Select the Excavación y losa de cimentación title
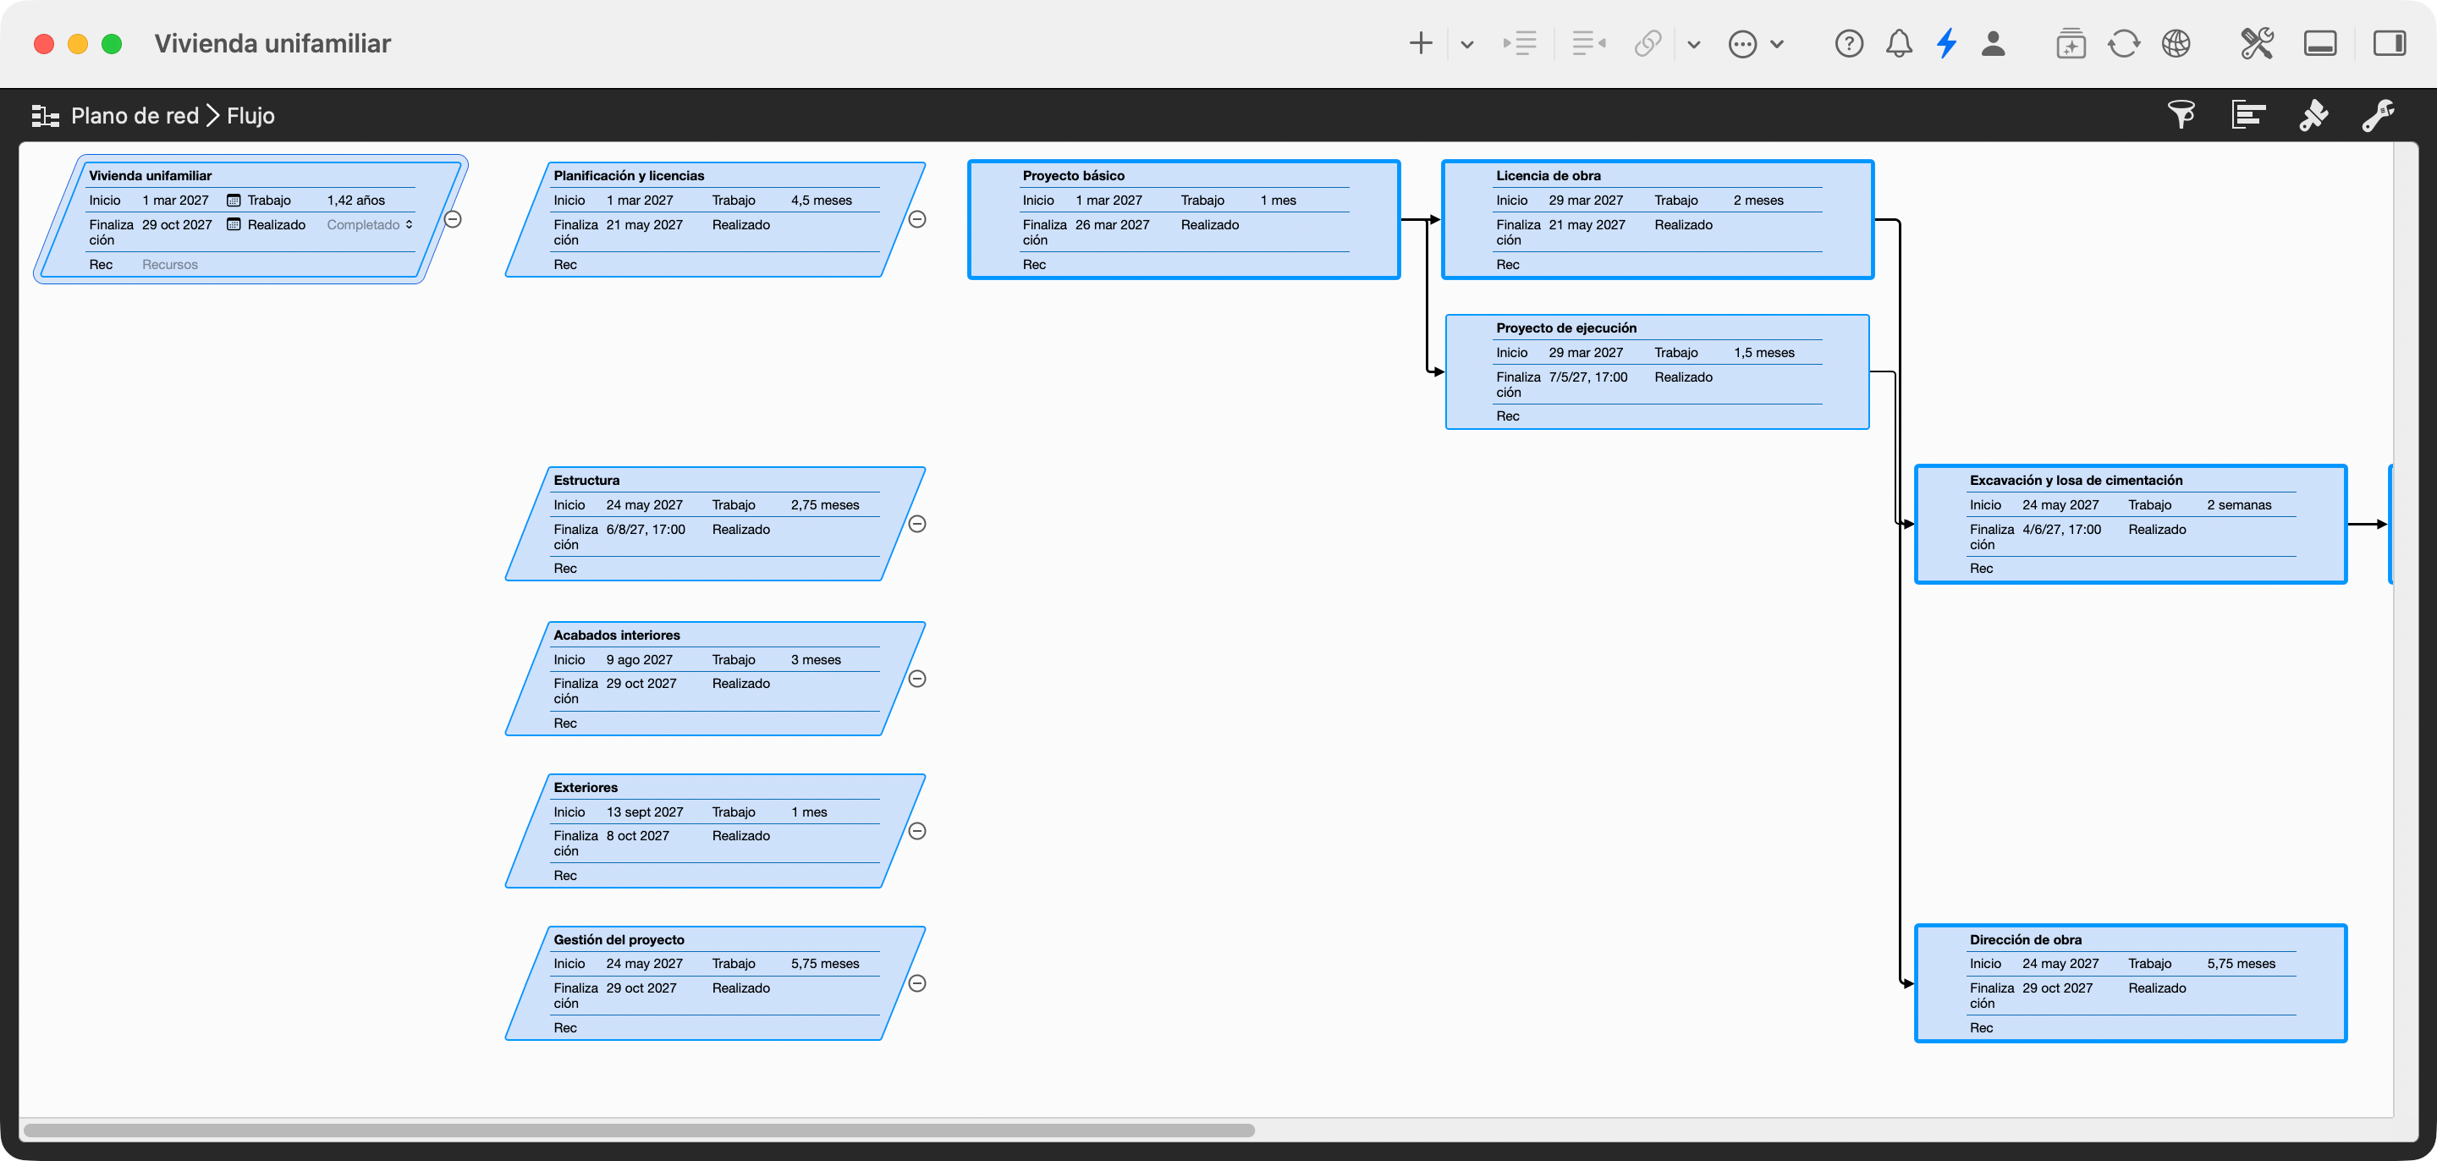 (x=2076, y=481)
